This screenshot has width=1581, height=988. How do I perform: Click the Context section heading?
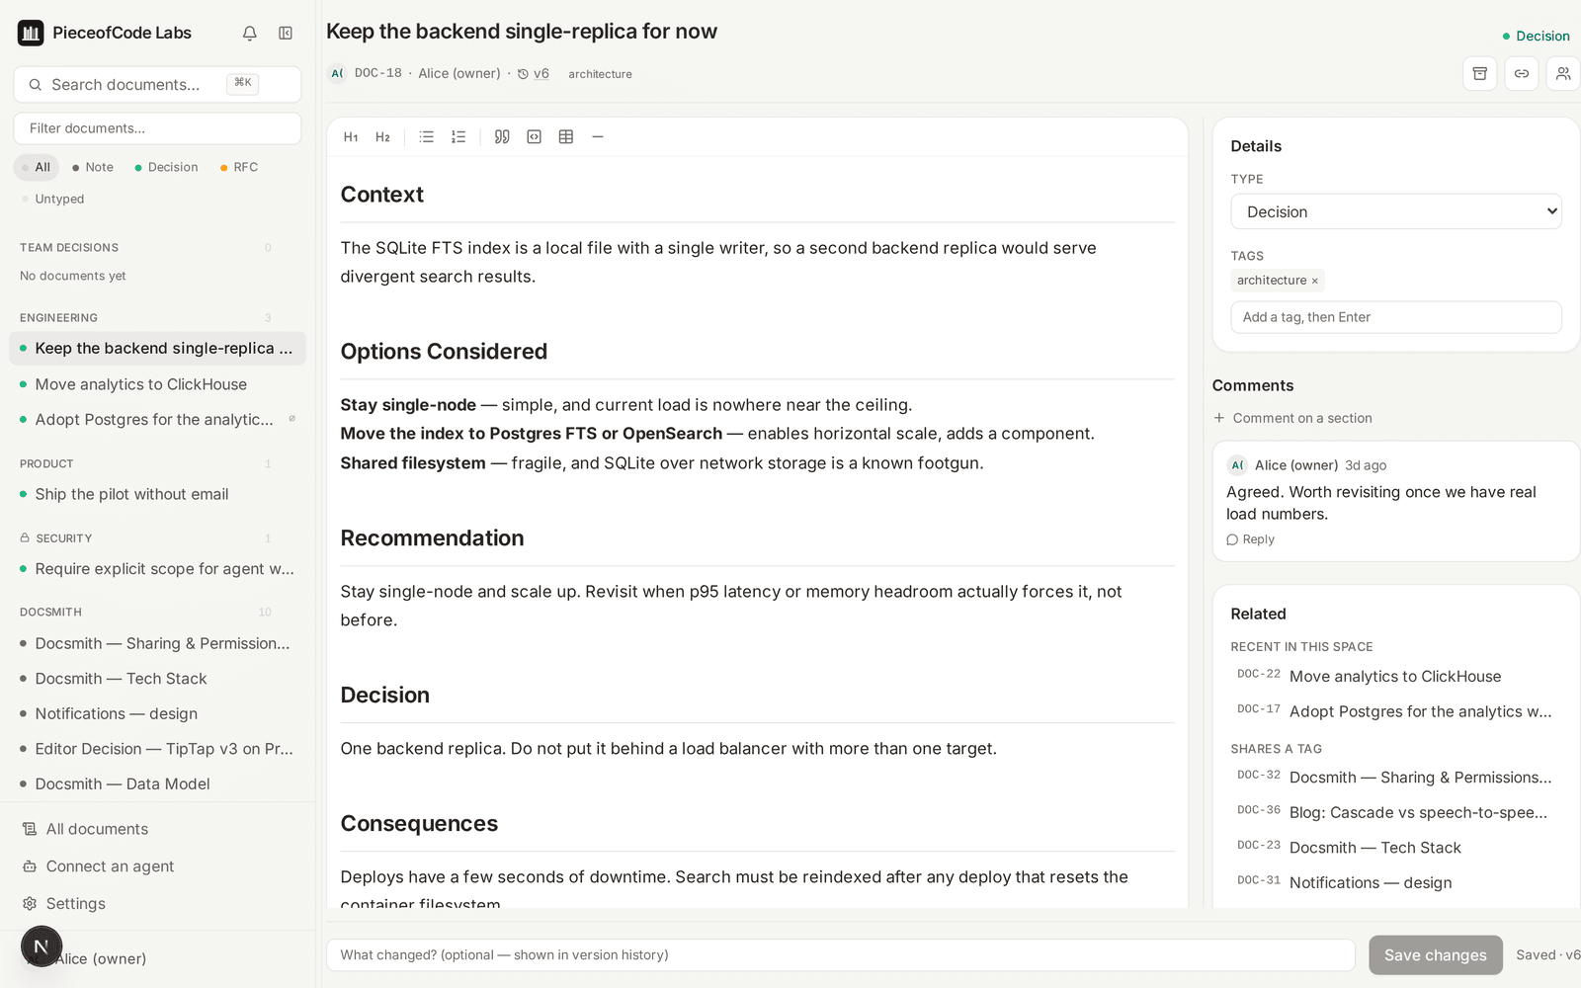pyautogui.click(x=382, y=195)
